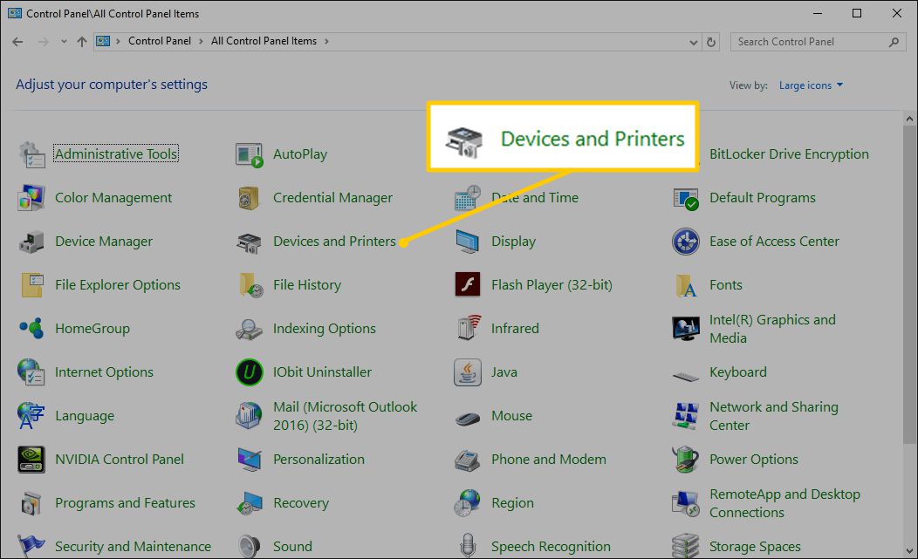
Task: Open the Default Programs icon
Action: [686, 198]
